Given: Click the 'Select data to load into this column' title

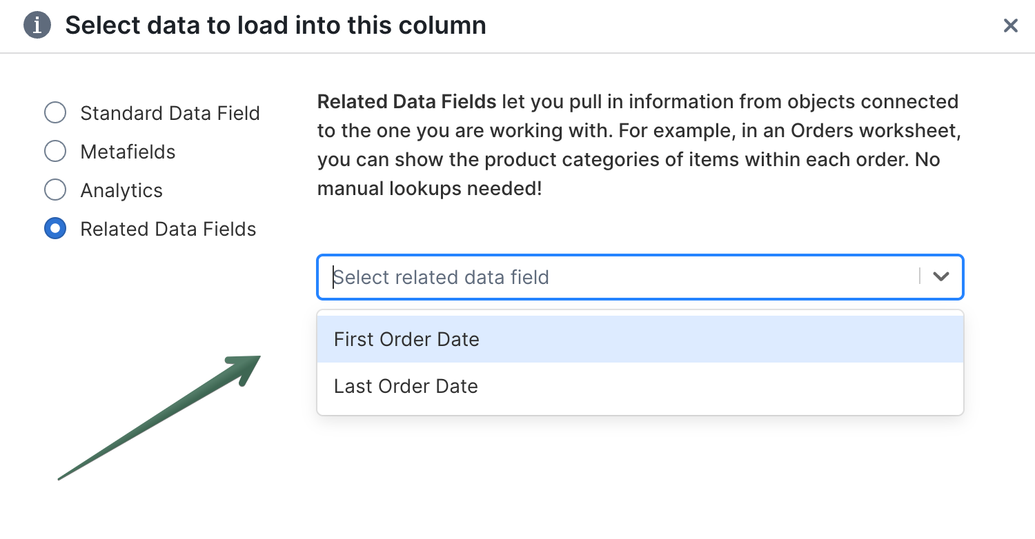Looking at the screenshot, I should point(275,26).
